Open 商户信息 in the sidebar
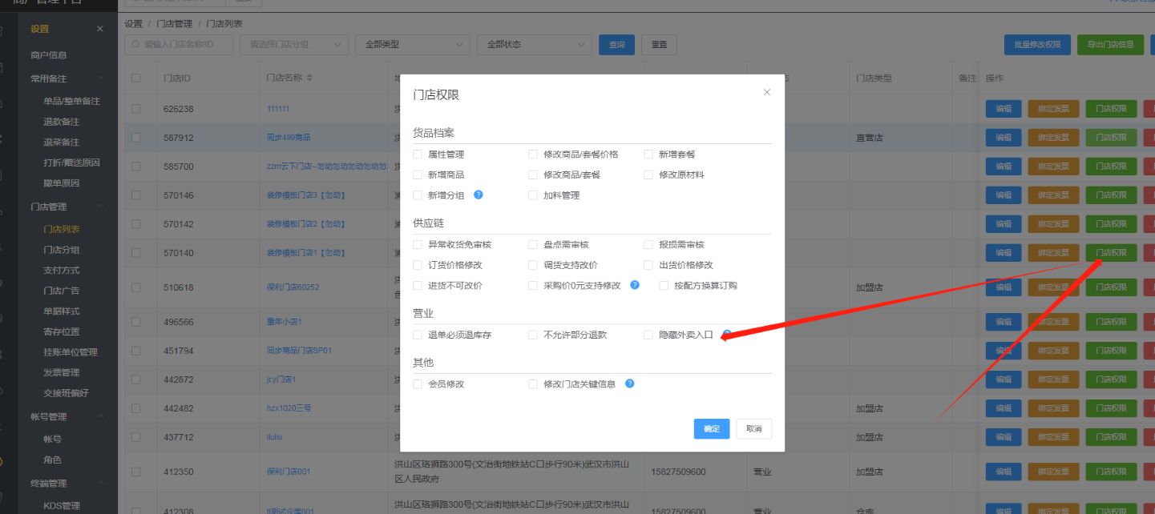 pyautogui.click(x=49, y=55)
